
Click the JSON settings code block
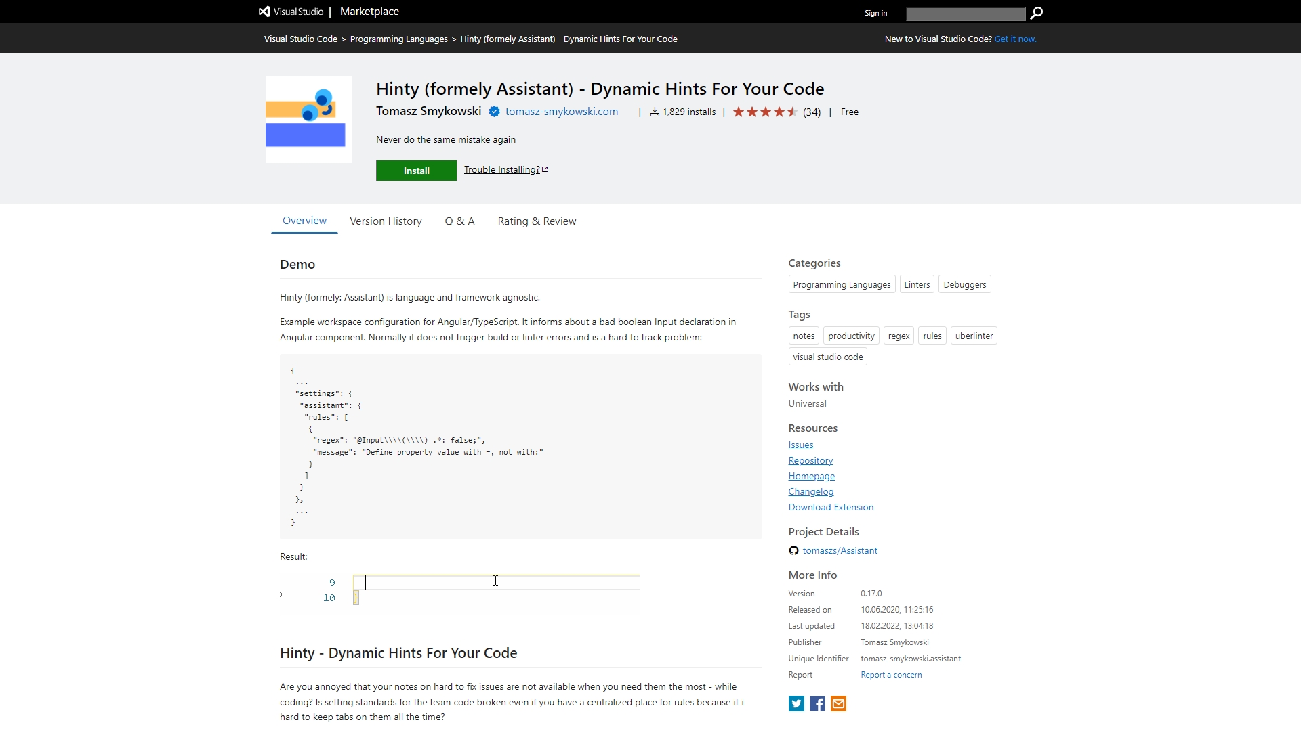click(x=520, y=447)
